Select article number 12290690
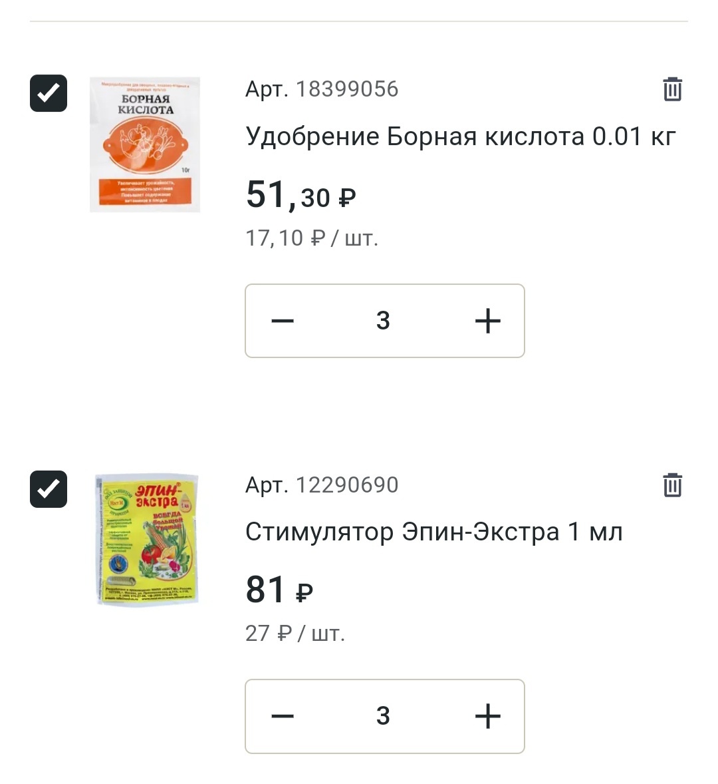 tap(346, 485)
